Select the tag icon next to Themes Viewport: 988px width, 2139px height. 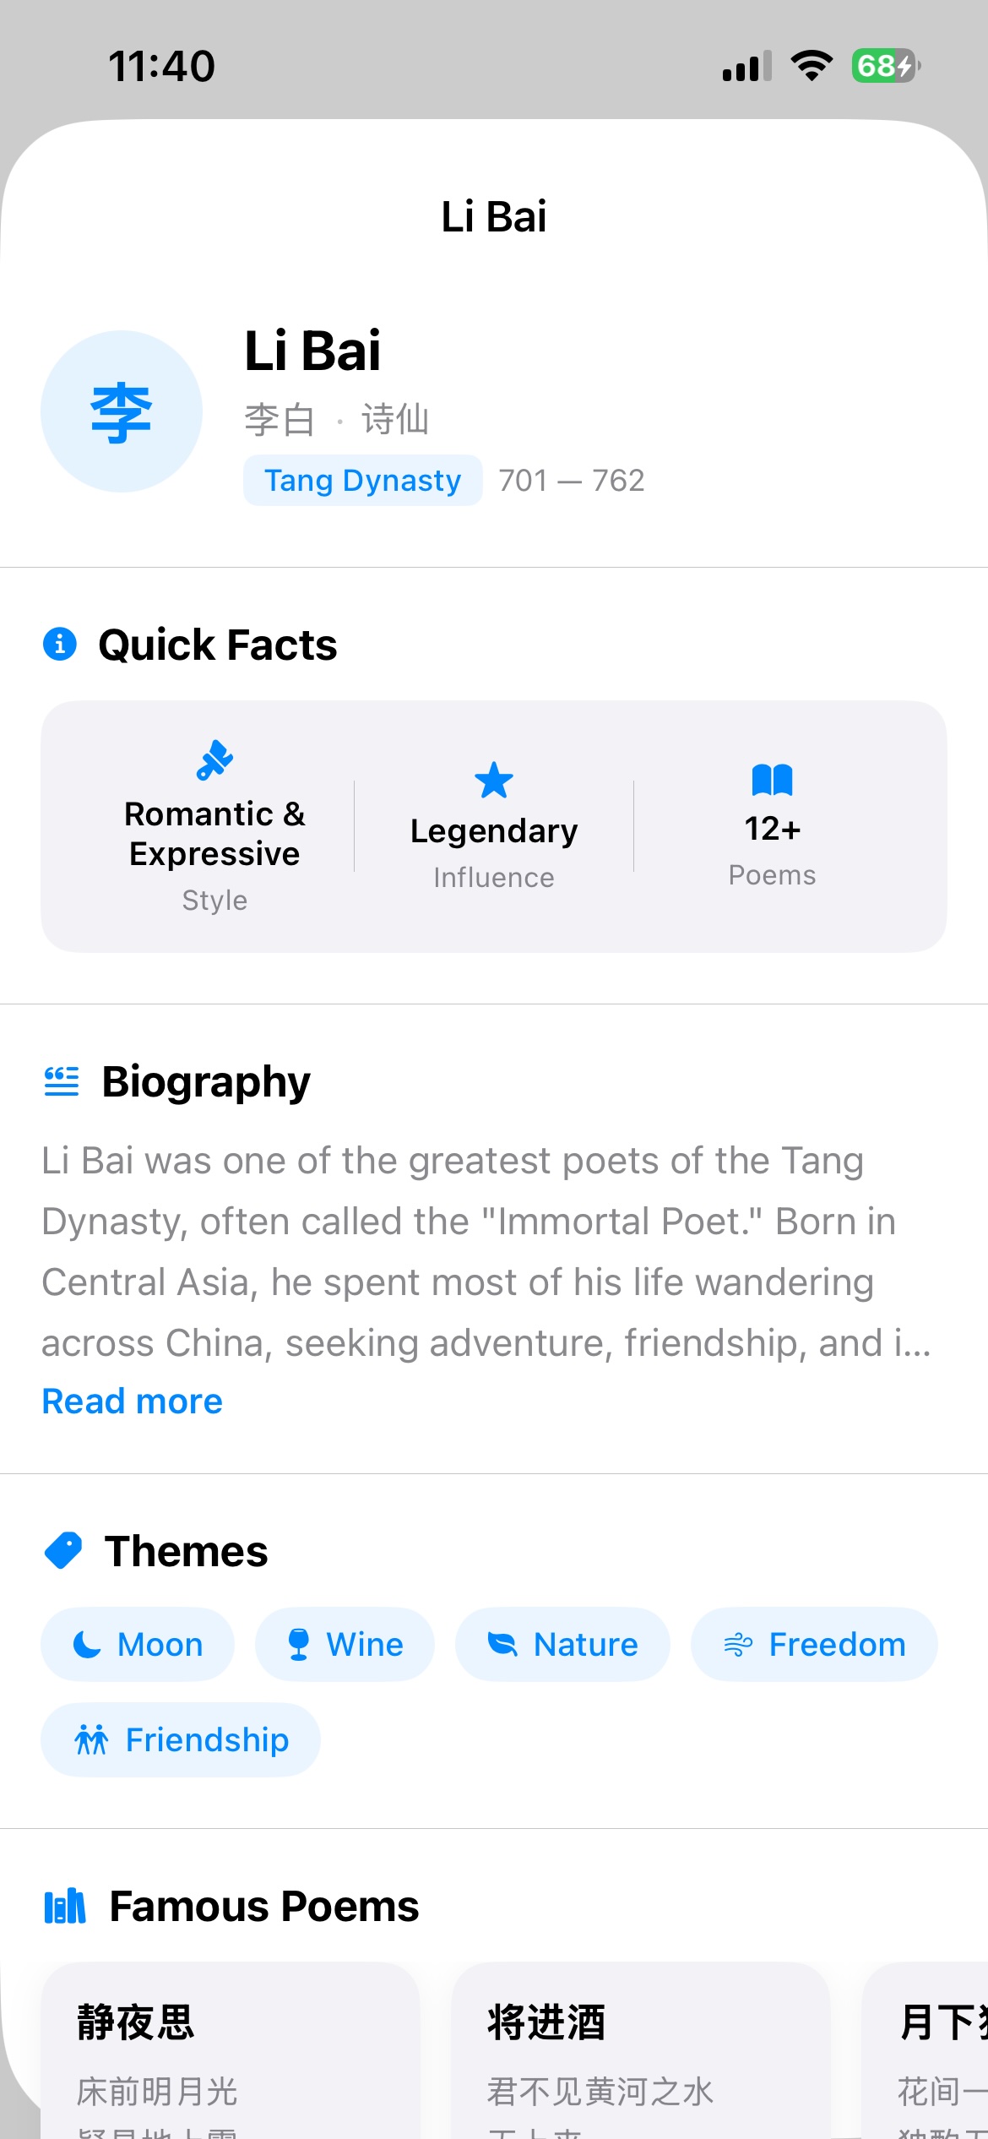62,1549
